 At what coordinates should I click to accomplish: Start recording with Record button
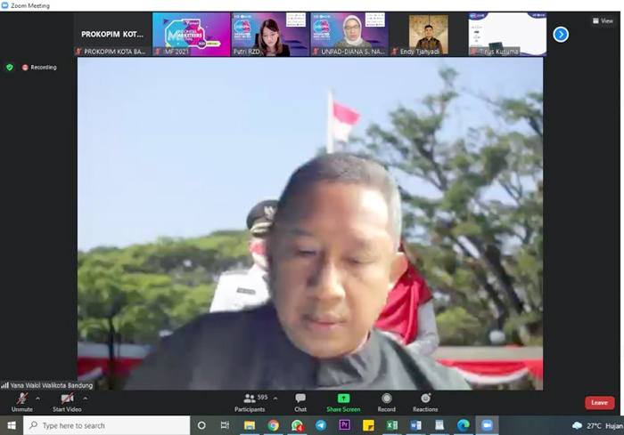coord(386,400)
